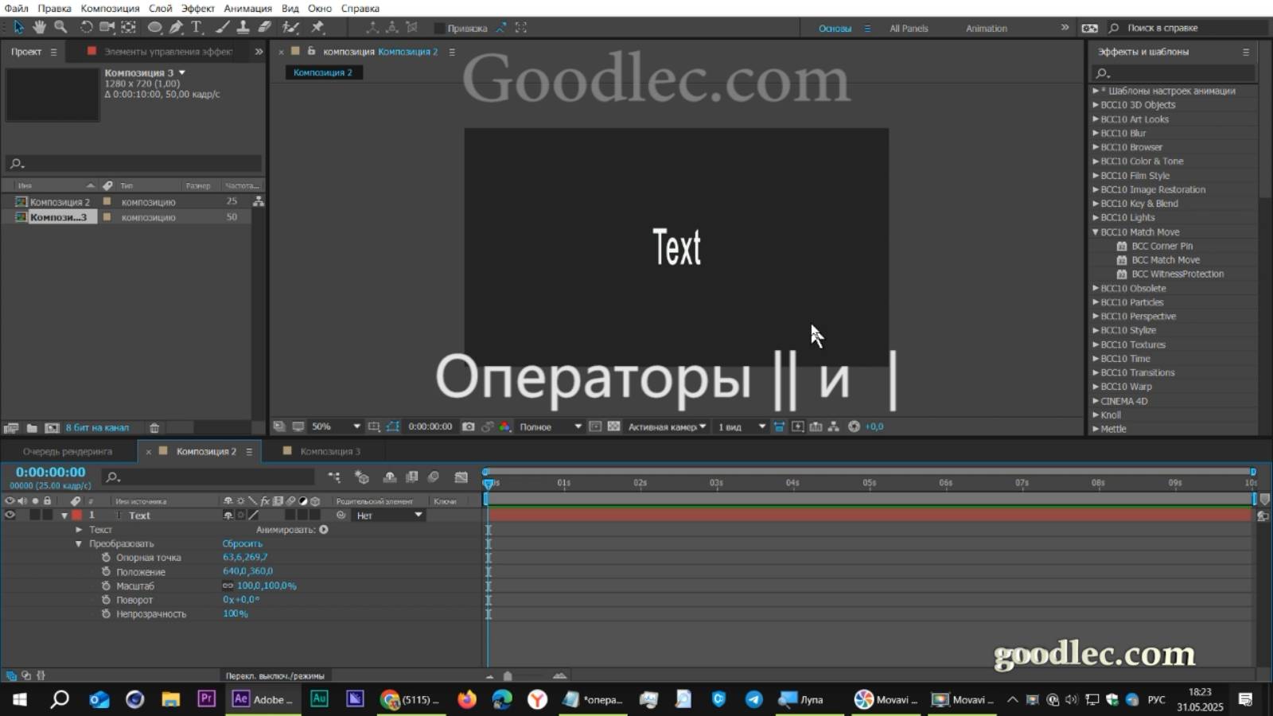Toggle the Привязка snapping checkbox
This screenshot has height=716, width=1273.
pos(438,28)
